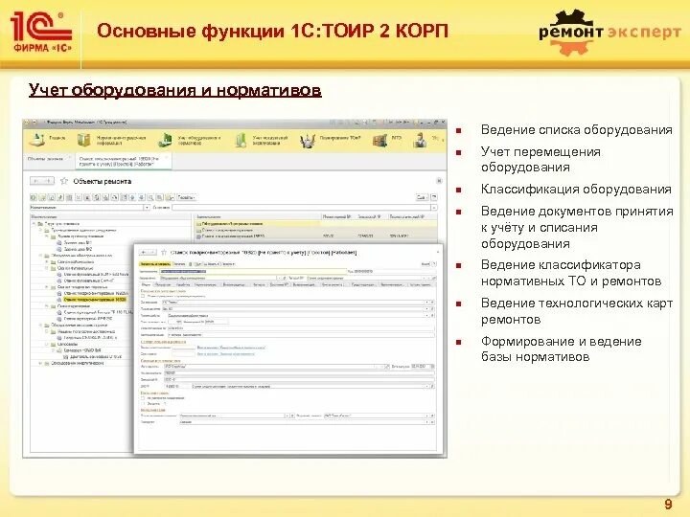The width and height of the screenshot is (690, 517).
Task: Open dropdown arrow of Организация field
Action: 426,303
